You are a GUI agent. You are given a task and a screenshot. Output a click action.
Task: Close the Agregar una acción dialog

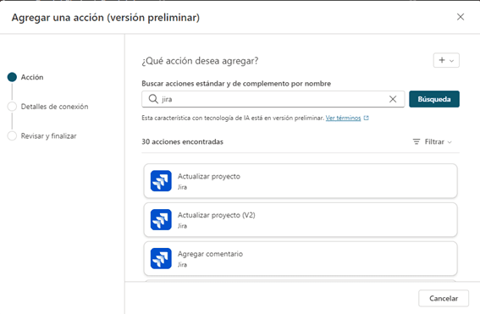pos(460,17)
